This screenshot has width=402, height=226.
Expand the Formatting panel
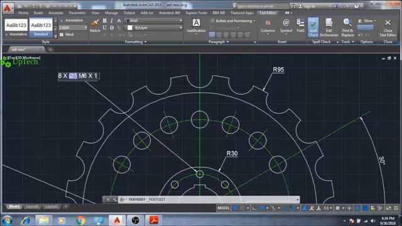pos(136,42)
